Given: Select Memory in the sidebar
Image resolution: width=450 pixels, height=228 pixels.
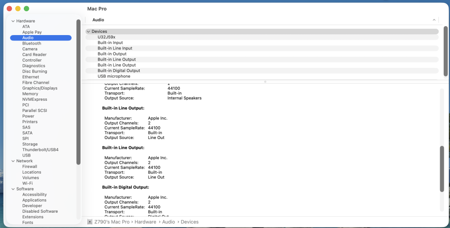Looking at the screenshot, I should click(30, 94).
